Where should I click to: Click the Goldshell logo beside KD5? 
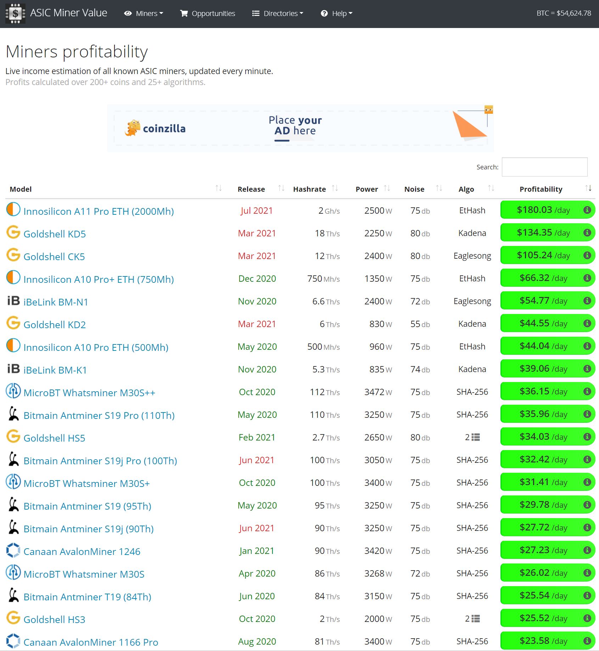click(13, 232)
